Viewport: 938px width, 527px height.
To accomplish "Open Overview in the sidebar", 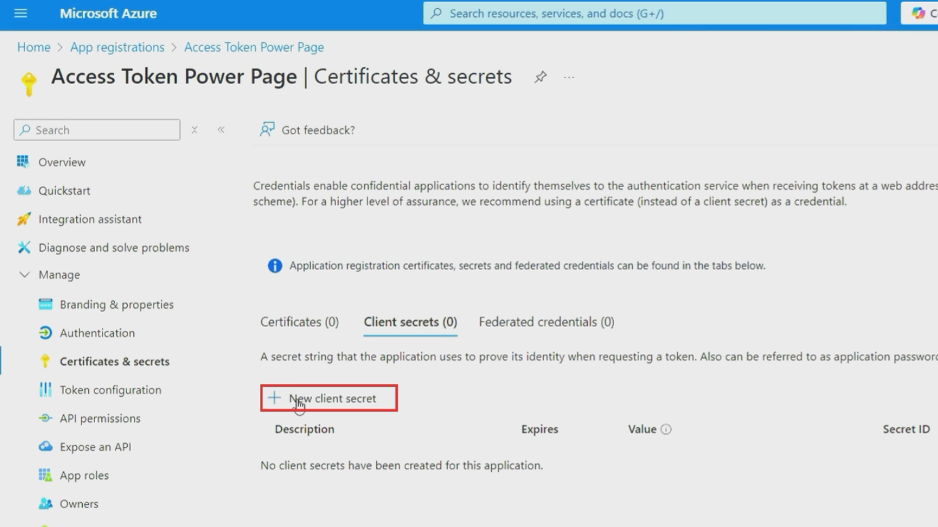I will coord(62,162).
